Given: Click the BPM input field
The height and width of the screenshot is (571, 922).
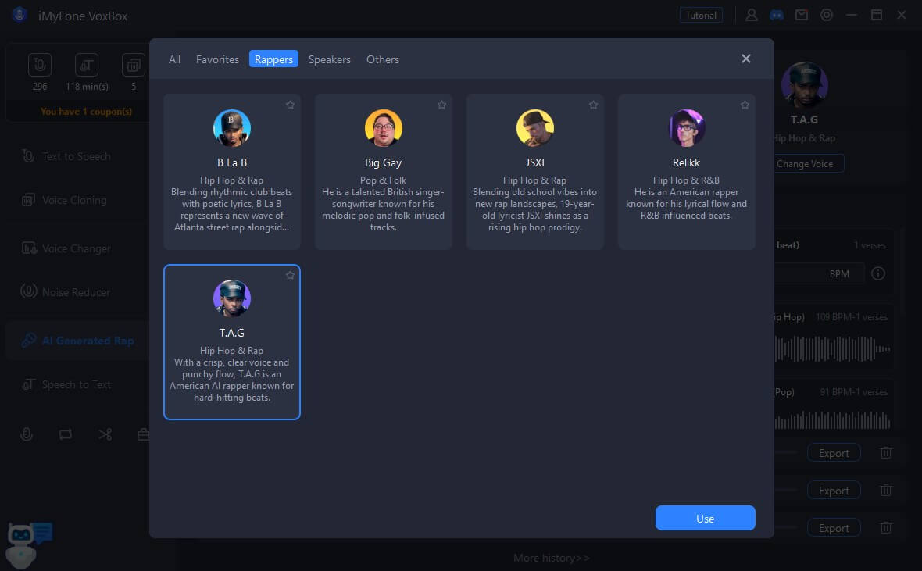Looking at the screenshot, I should (819, 273).
